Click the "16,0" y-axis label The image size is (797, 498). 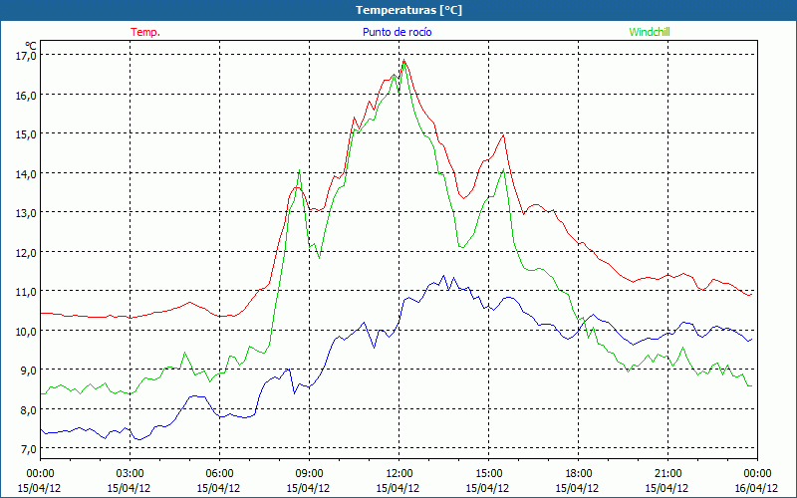click(27, 95)
